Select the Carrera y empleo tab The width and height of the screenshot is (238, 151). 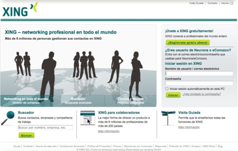[131, 101]
